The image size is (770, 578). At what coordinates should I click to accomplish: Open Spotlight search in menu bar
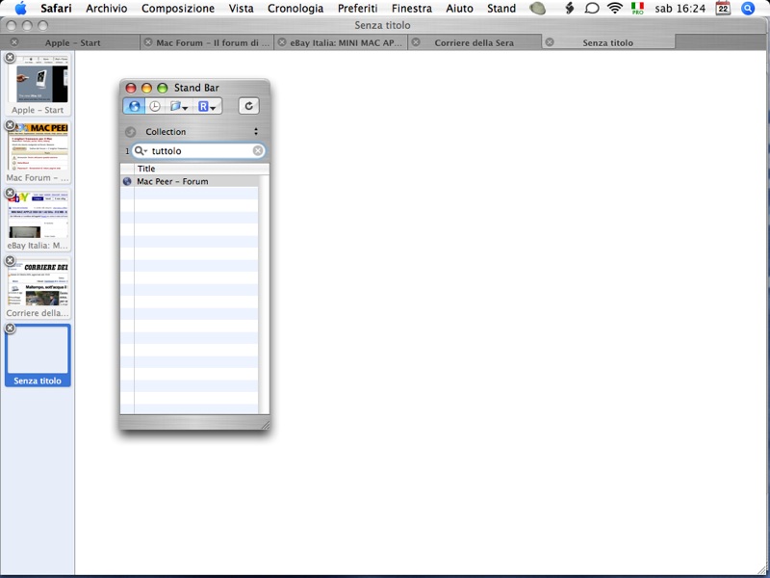tap(748, 8)
